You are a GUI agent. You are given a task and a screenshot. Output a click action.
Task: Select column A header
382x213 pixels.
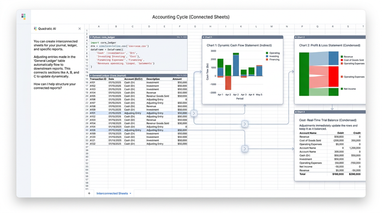[x=99, y=26]
